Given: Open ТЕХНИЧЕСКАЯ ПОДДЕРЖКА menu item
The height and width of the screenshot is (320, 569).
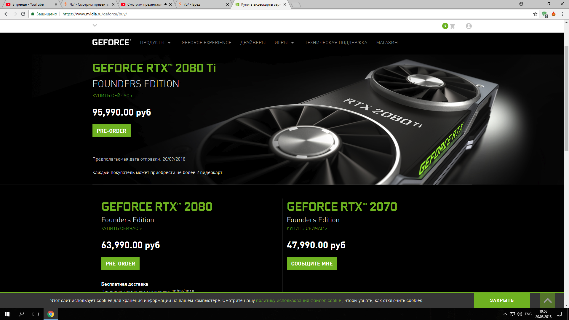Looking at the screenshot, I should 336,43.
